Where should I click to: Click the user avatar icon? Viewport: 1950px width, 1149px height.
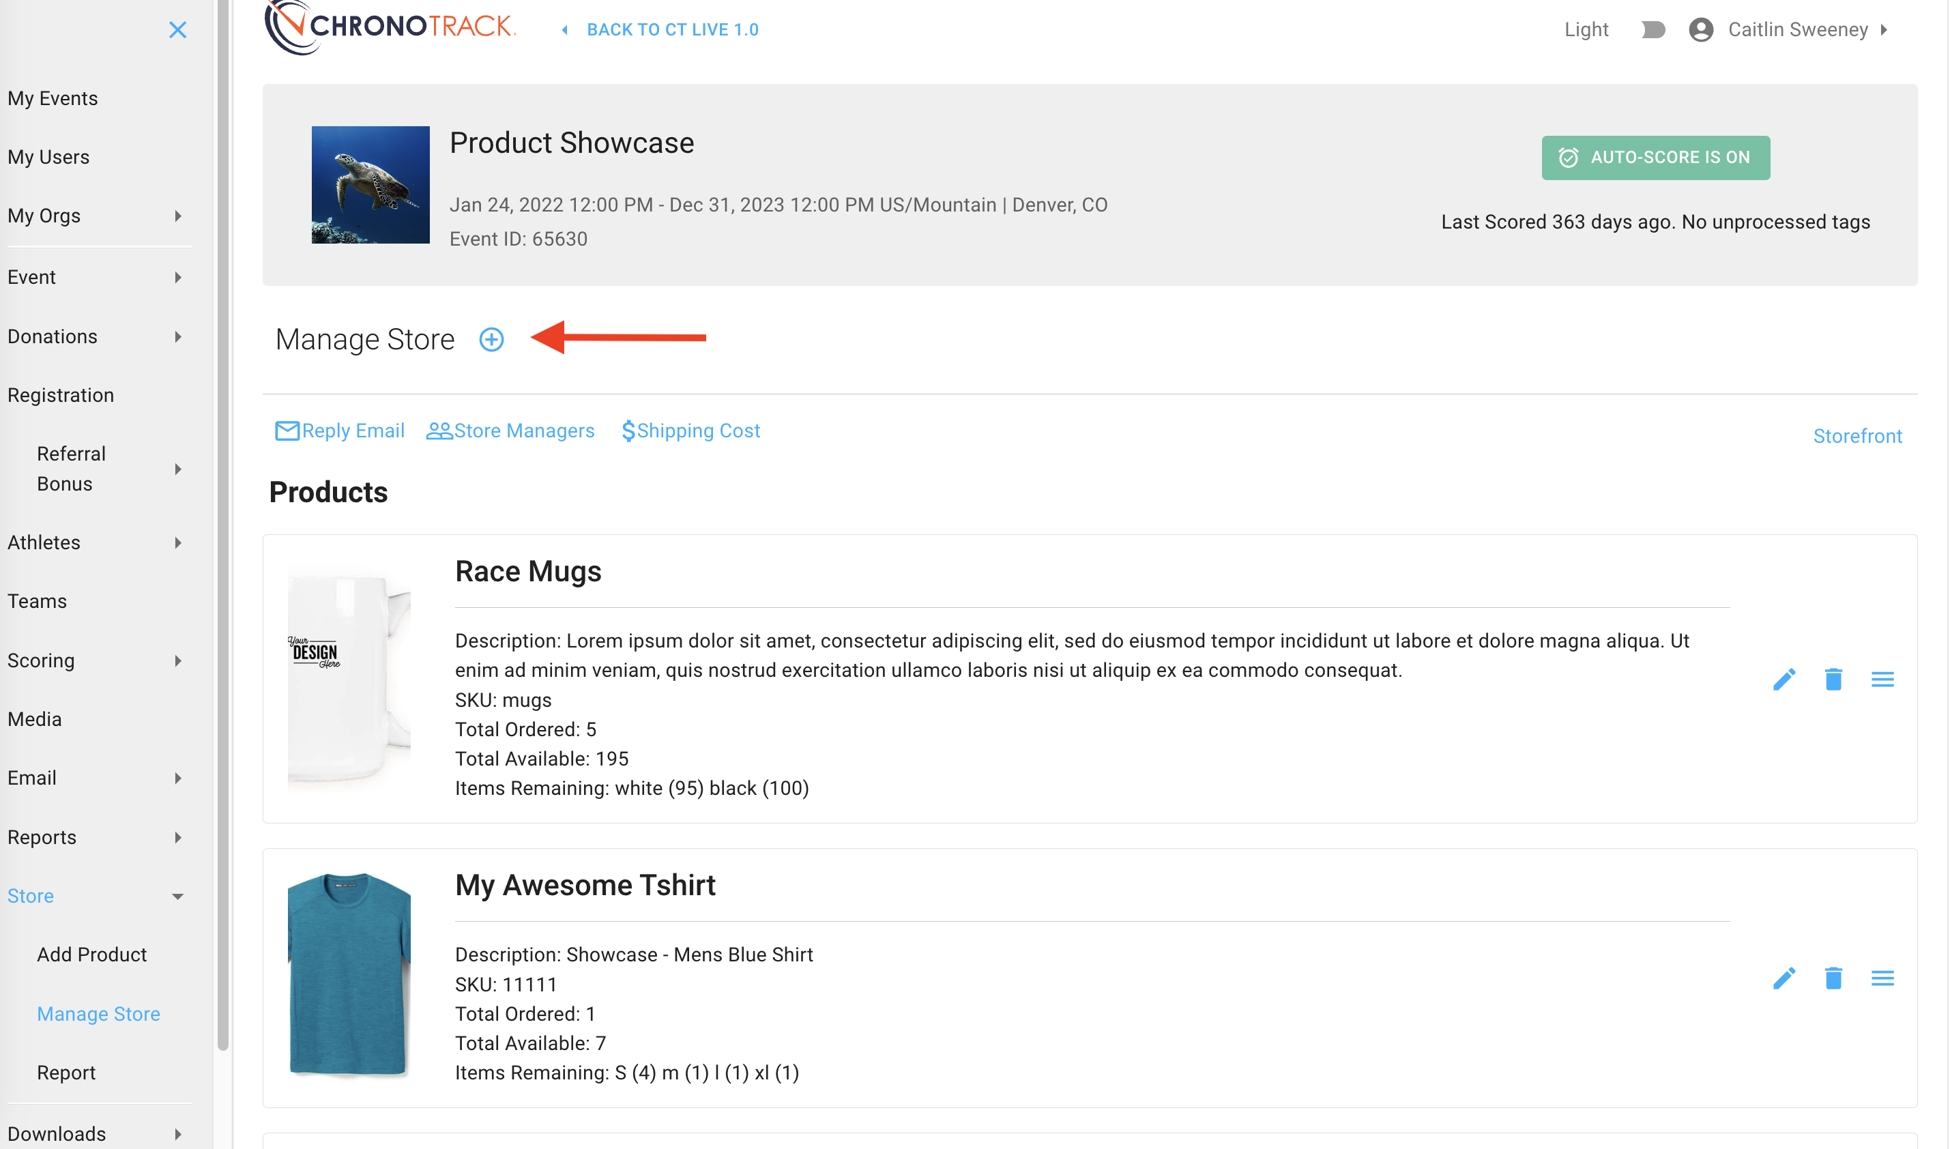coord(1700,29)
